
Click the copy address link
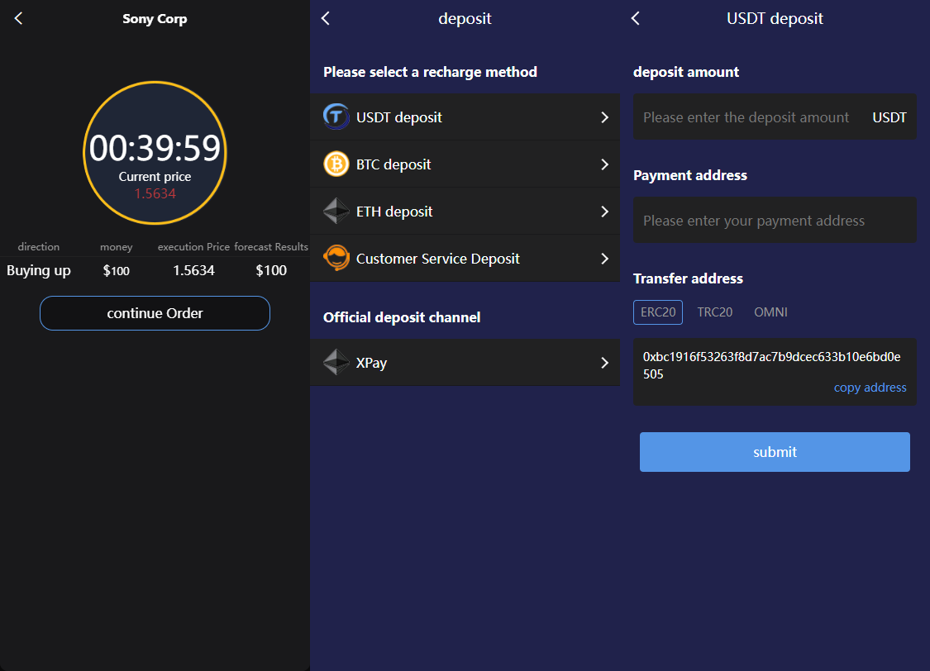pos(870,388)
